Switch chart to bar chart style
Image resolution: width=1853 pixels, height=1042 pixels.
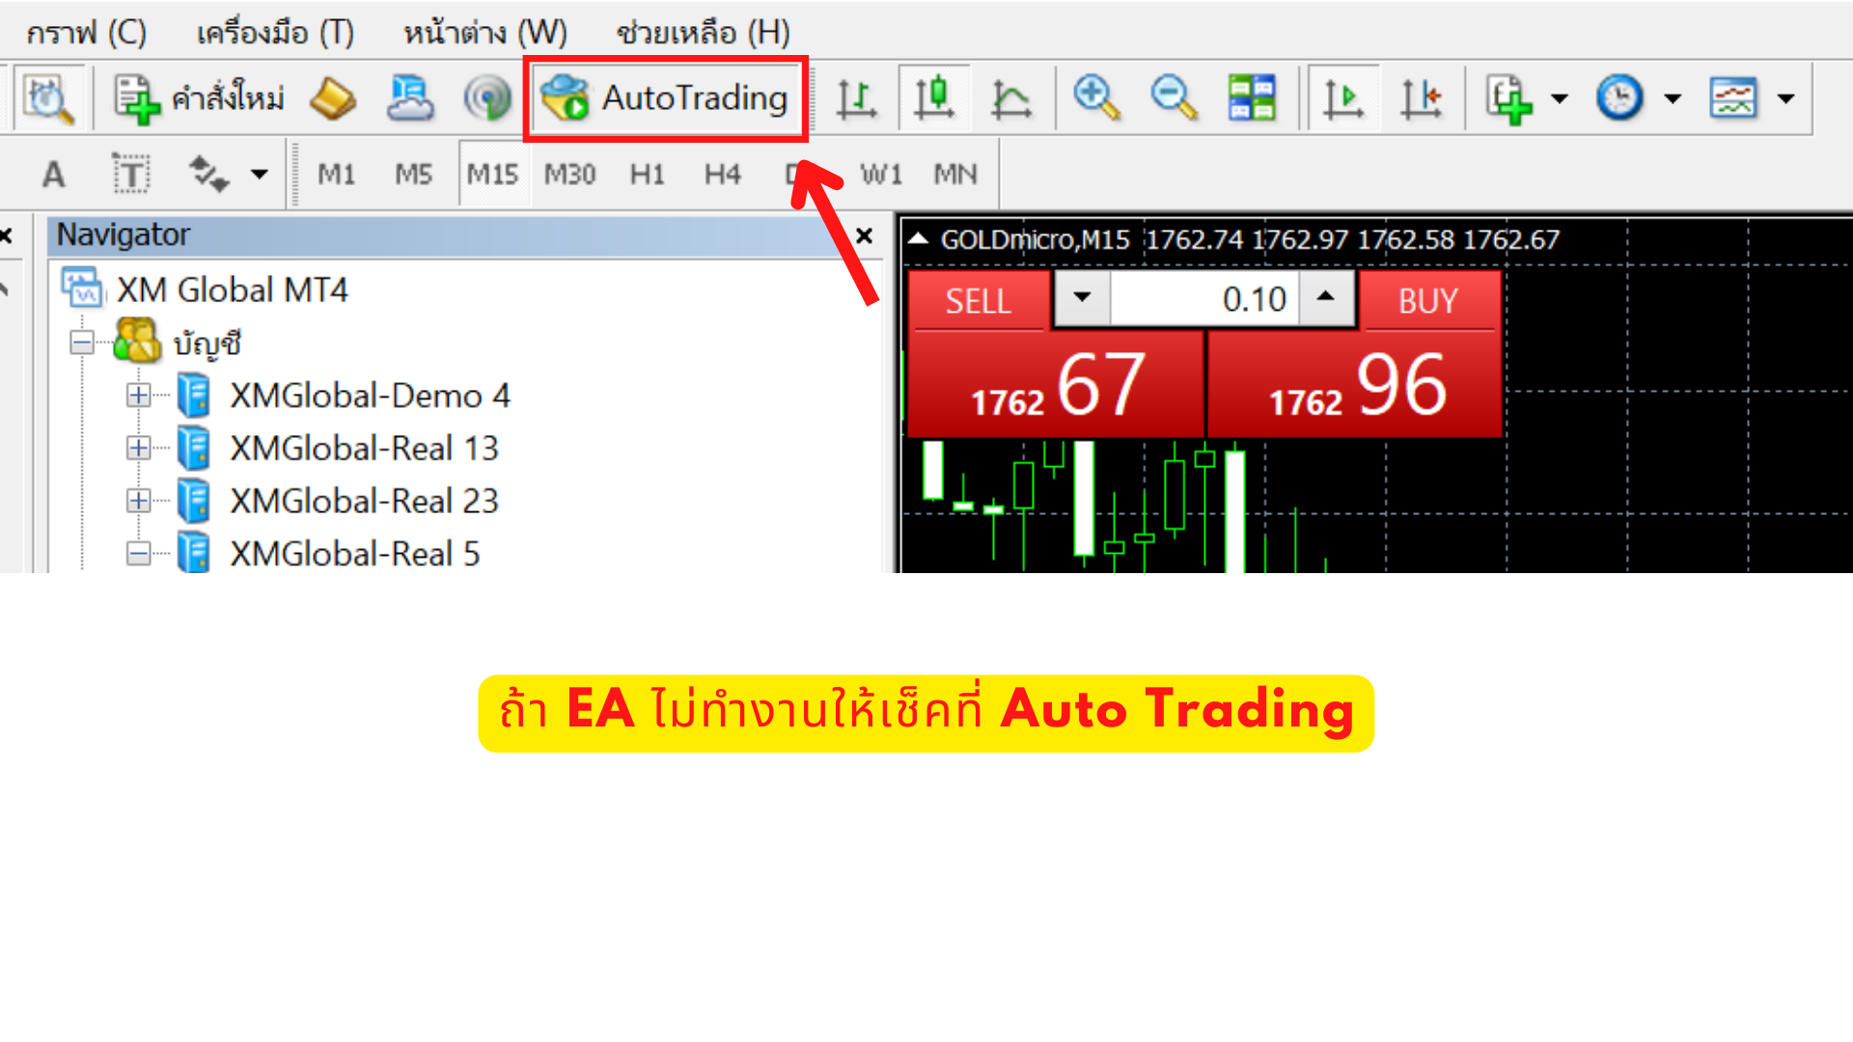click(856, 98)
